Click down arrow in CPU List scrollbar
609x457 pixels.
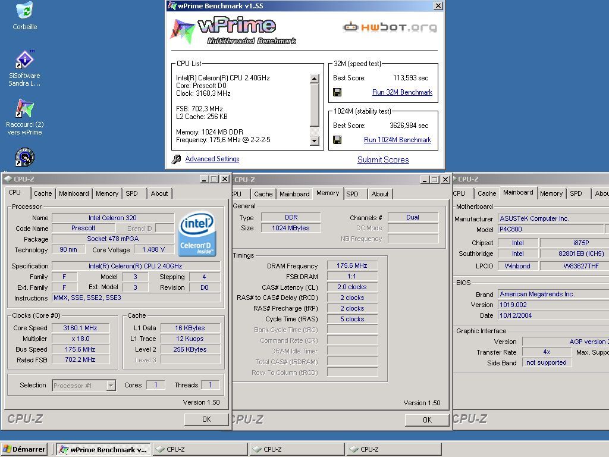315,140
